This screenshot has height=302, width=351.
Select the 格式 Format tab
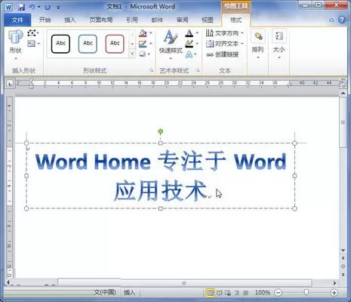coord(236,20)
